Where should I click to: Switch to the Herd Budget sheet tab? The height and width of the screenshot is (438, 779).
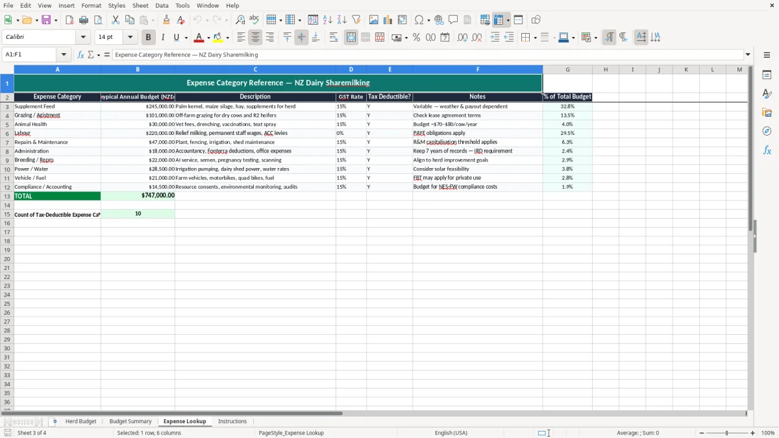click(80, 422)
